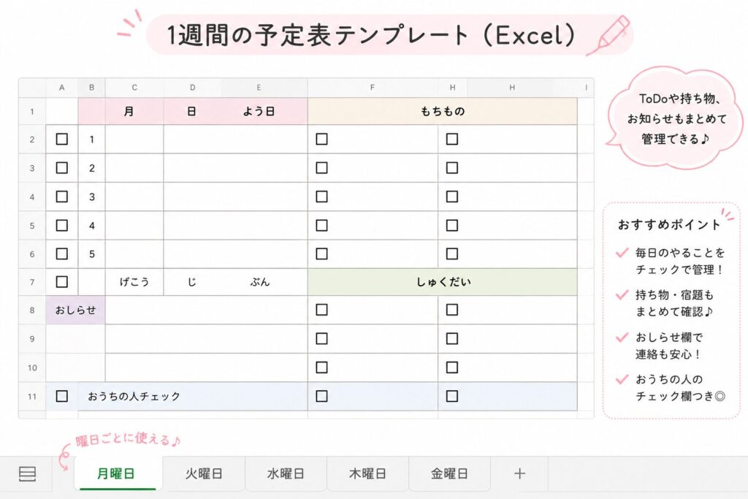Select the 金曜日 sheet tab
Screen dimensions: 748x499
(449, 473)
